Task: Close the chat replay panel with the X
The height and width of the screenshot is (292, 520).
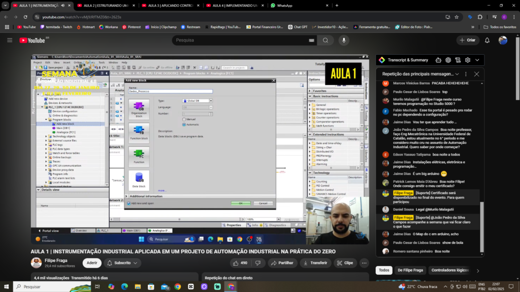Action: [476, 74]
